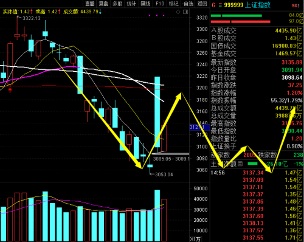The width and height of the screenshot is (304, 242).
Task: Click the red G icon beside stock code
Action: (x=213, y=5)
